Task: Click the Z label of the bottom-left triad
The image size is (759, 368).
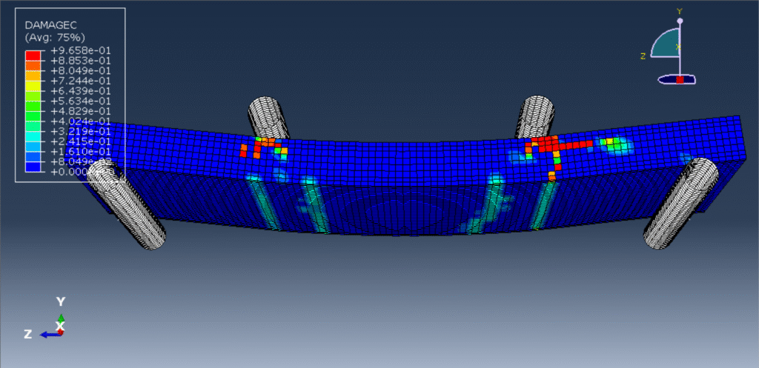Action: tap(28, 334)
